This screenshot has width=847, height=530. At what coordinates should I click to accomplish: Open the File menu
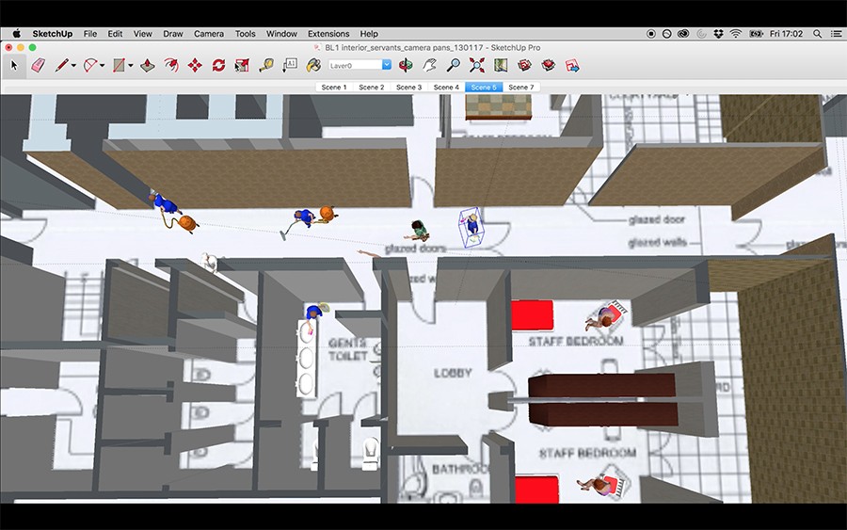90,34
